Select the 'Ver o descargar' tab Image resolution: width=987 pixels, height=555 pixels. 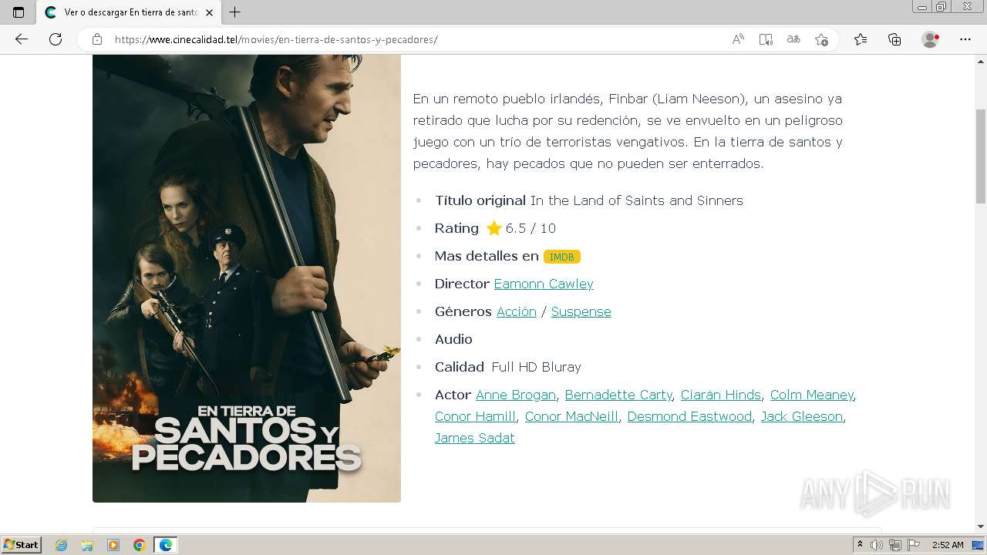pos(129,12)
